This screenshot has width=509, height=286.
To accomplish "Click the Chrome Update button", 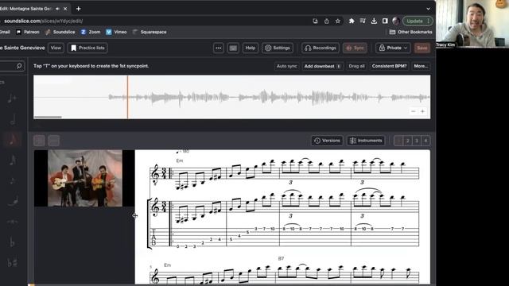I will click(418, 21).
